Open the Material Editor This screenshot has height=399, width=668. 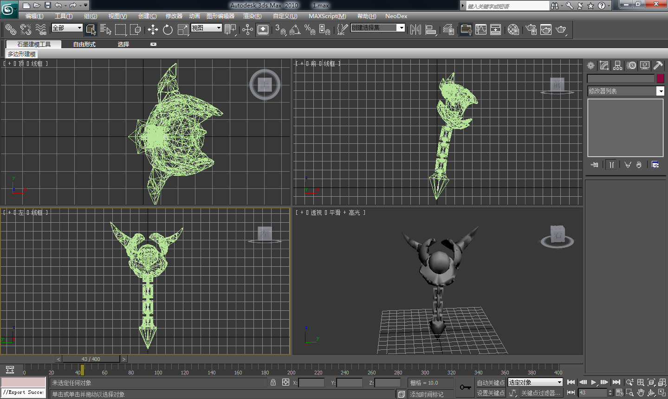[x=513, y=29]
